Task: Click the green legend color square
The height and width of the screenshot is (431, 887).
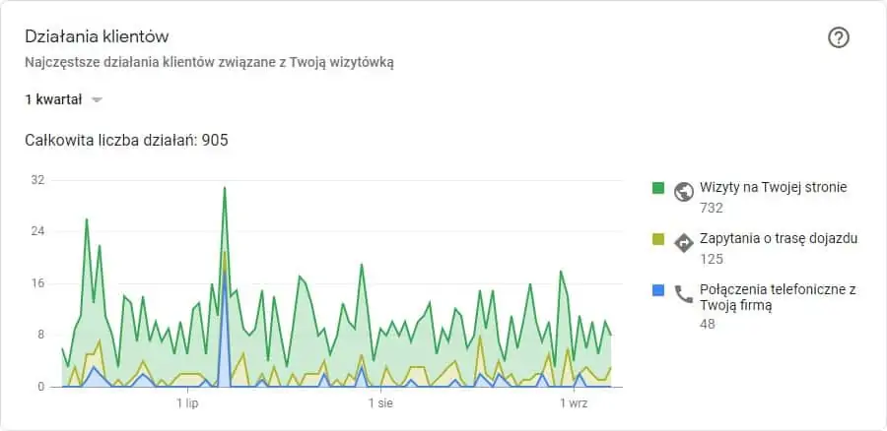Action: (658, 188)
